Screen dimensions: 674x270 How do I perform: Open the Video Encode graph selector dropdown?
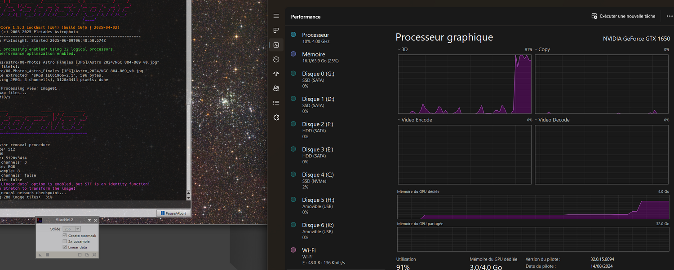click(x=399, y=120)
